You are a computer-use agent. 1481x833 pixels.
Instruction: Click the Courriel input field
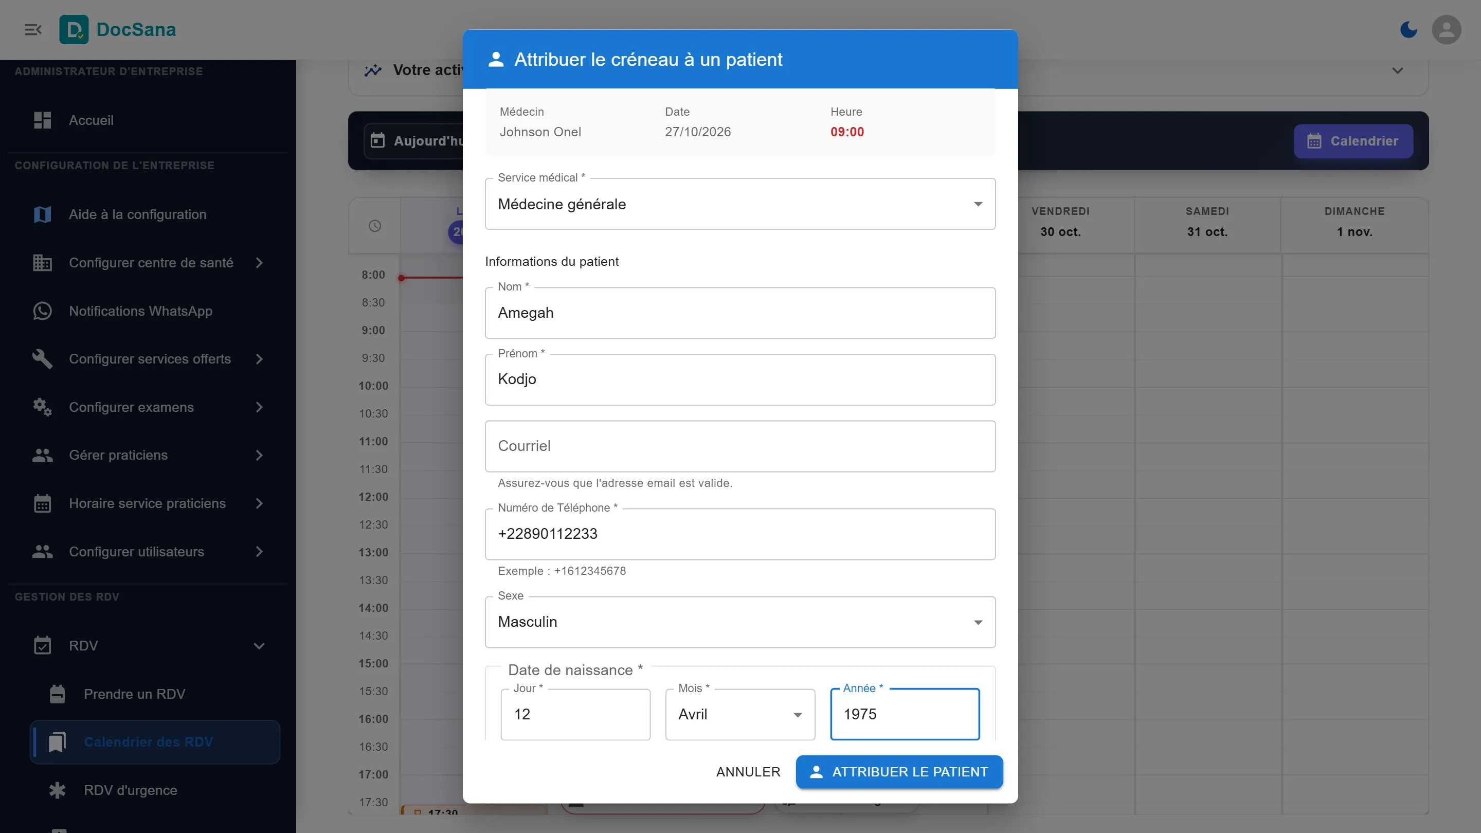[x=740, y=446]
